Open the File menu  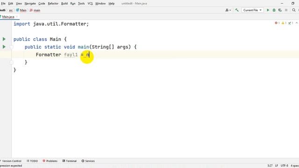pyautogui.click(x=3, y=3)
